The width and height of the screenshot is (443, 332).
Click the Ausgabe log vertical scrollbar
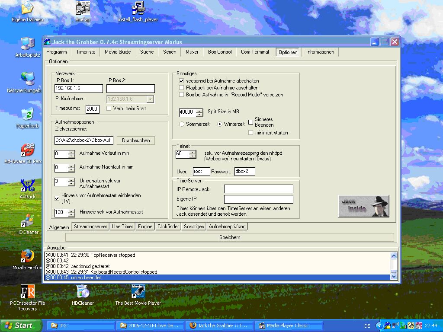tap(393, 266)
